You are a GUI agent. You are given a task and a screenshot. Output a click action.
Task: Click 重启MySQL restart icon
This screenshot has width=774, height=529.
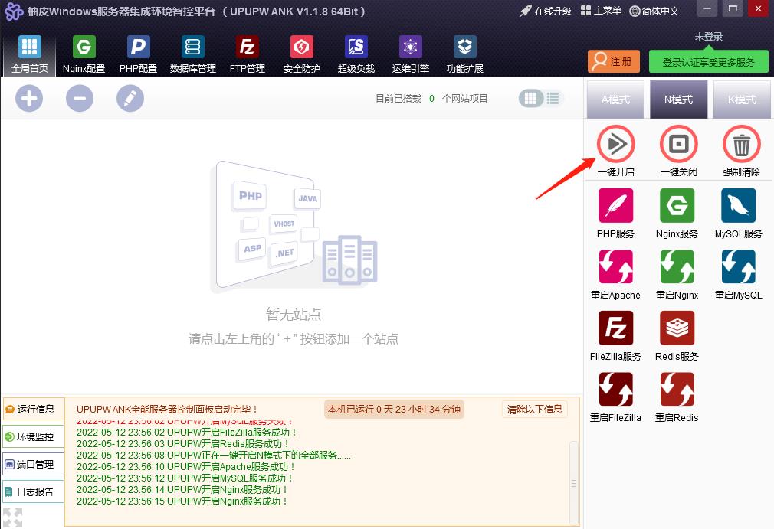[x=739, y=266]
